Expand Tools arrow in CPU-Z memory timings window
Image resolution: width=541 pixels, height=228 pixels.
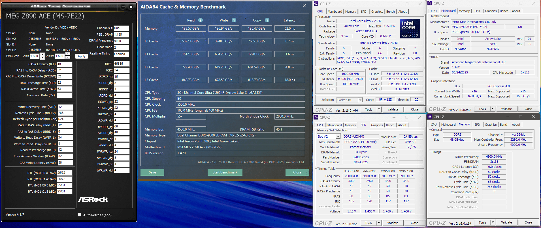click(x=493, y=222)
